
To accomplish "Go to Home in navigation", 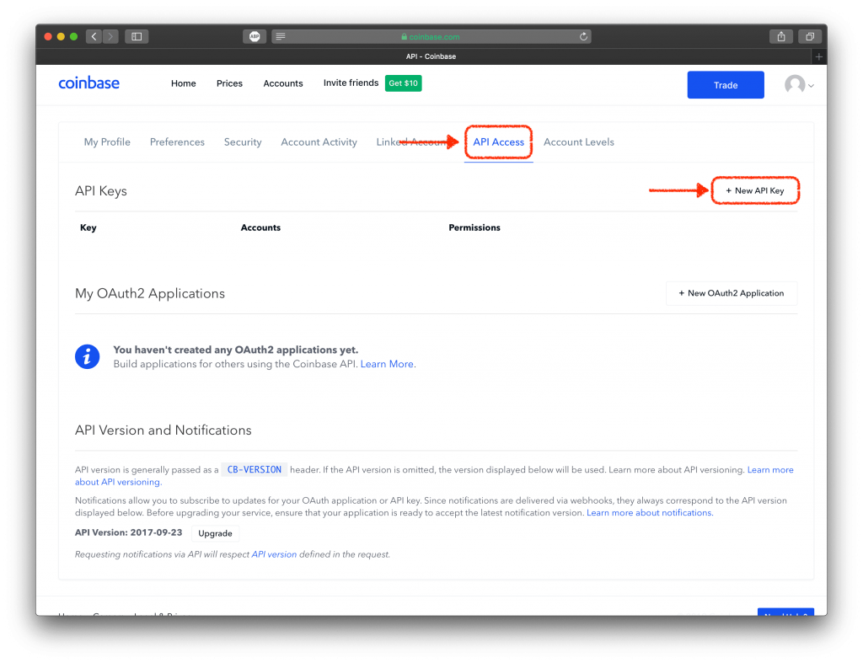I will (x=183, y=83).
